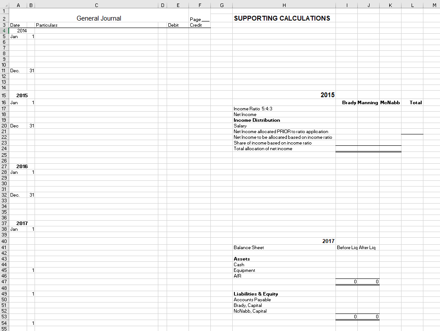This screenshot has height=331, width=440.
Task: Select the 2014 year cell
Action: tap(22, 31)
